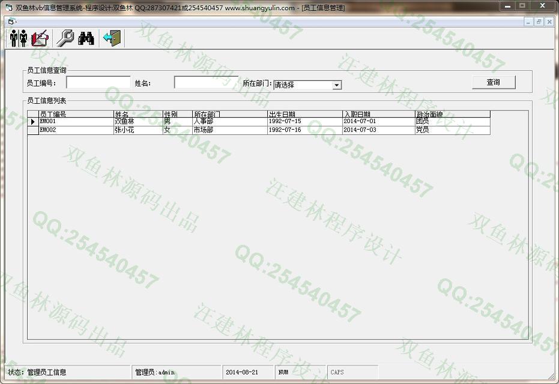Screen dimensions: 559x384
Task: Click the exit door toolbar icon
Action: point(112,38)
